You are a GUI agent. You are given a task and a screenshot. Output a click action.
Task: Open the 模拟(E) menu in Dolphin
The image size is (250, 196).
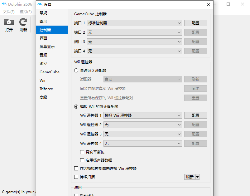coord(26,12)
